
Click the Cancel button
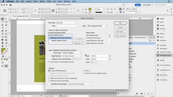pyautogui.click(x=120, y=27)
